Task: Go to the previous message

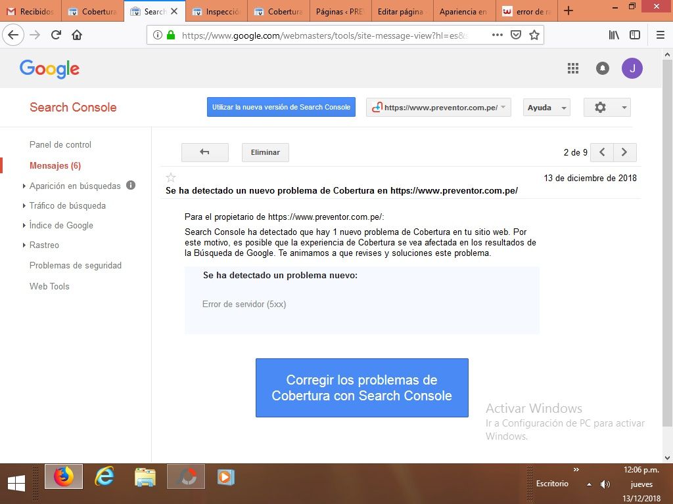Action: [602, 152]
